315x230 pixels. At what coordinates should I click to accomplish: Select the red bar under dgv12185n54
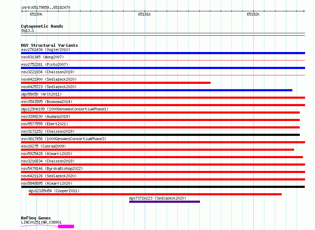pos(155,194)
